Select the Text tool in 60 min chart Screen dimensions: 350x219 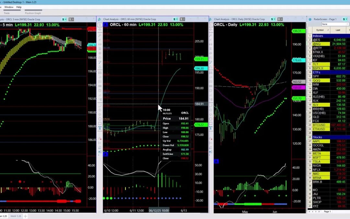tap(100, 128)
